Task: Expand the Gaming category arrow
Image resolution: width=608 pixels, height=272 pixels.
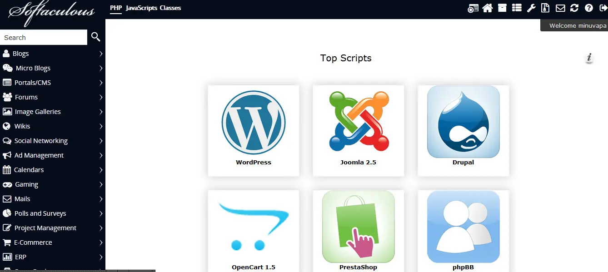Action: point(101,184)
